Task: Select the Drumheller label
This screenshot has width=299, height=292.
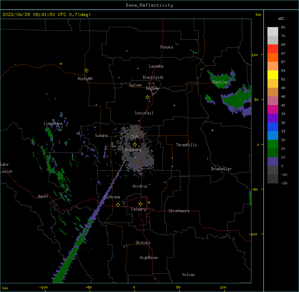Action: point(221,169)
